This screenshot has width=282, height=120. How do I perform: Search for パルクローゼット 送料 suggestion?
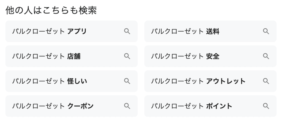point(185,31)
